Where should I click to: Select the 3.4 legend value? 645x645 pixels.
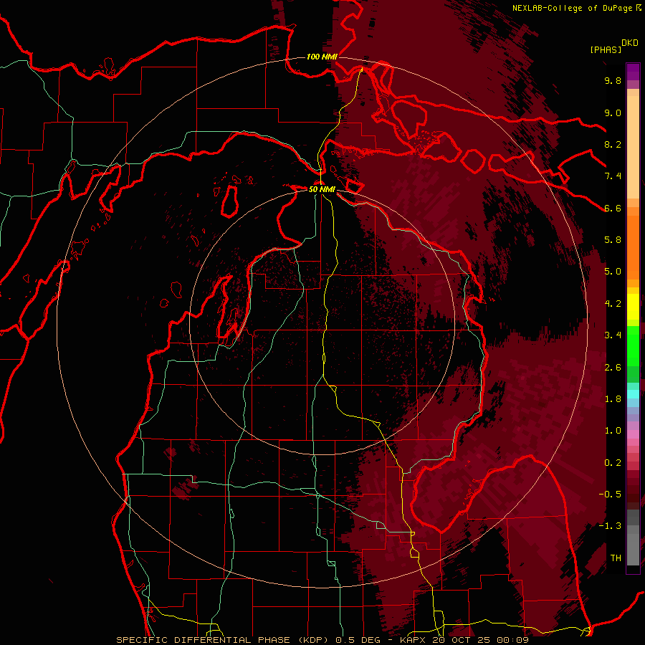(613, 335)
